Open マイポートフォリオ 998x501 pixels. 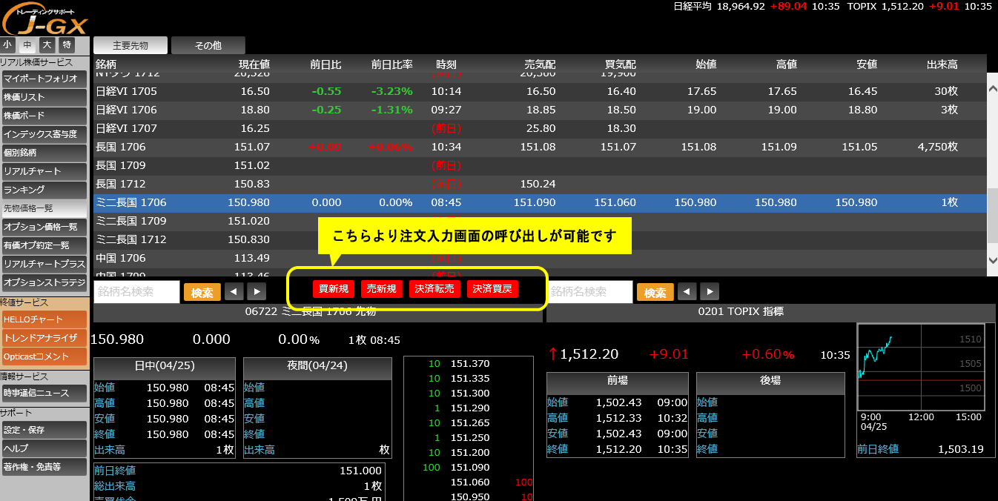[44, 79]
